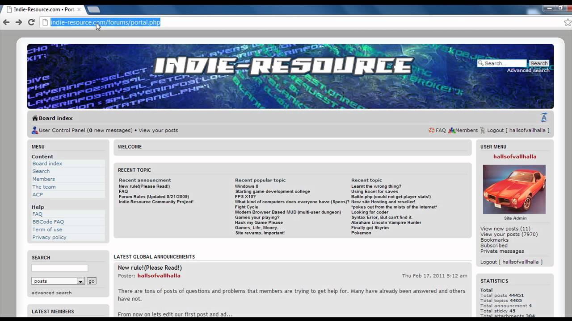Image resolution: width=572 pixels, height=321 pixels.
Task: Open BBCode FAQ in Help menu
Action: coord(48,222)
